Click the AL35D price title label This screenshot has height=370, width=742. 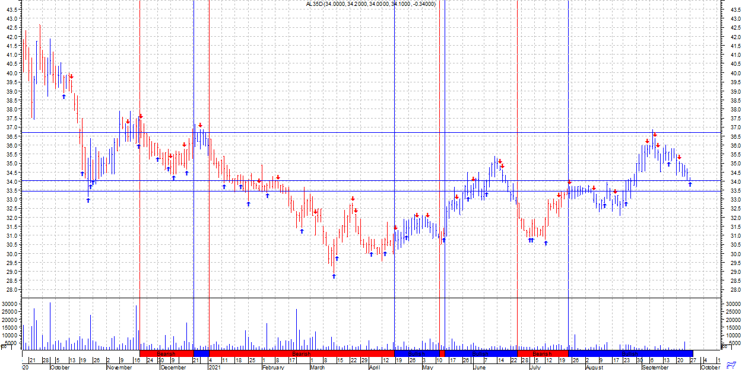[x=370, y=4]
